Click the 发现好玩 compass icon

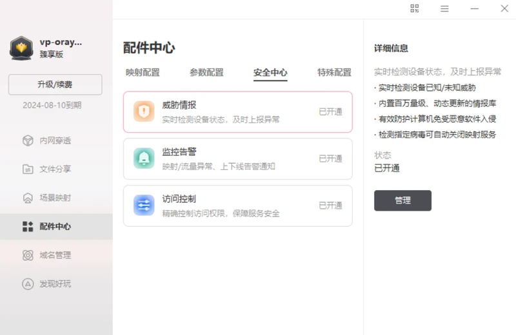point(28,283)
